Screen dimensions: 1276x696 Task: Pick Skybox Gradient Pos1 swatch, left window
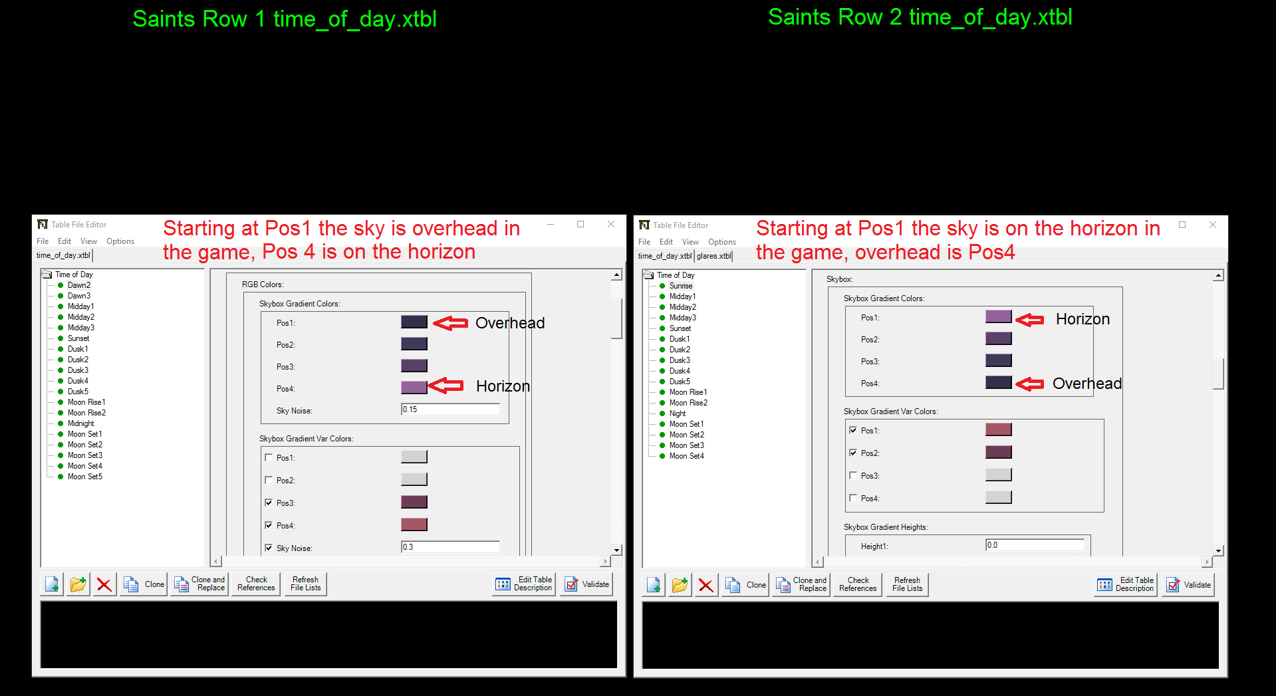click(414, 322)
